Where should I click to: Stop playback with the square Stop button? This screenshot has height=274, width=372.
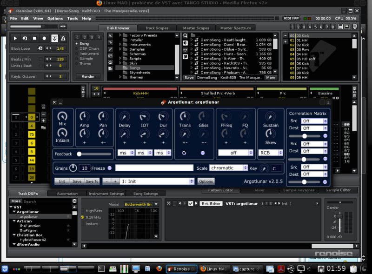34,38
